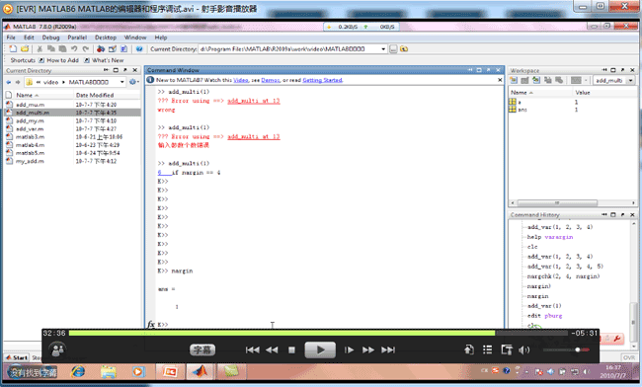642x387 pixels.
Task: Open the Simulink icon in the toolbar
Action: [x=101, y=49]
